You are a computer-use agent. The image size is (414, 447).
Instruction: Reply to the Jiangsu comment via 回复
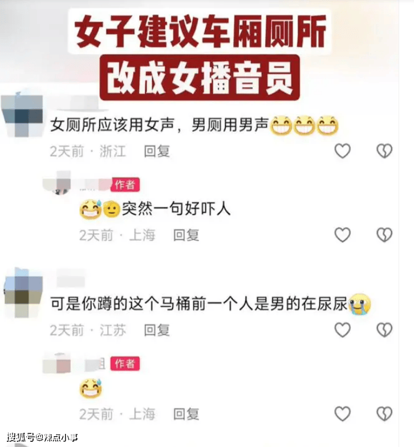coord(157,330)
